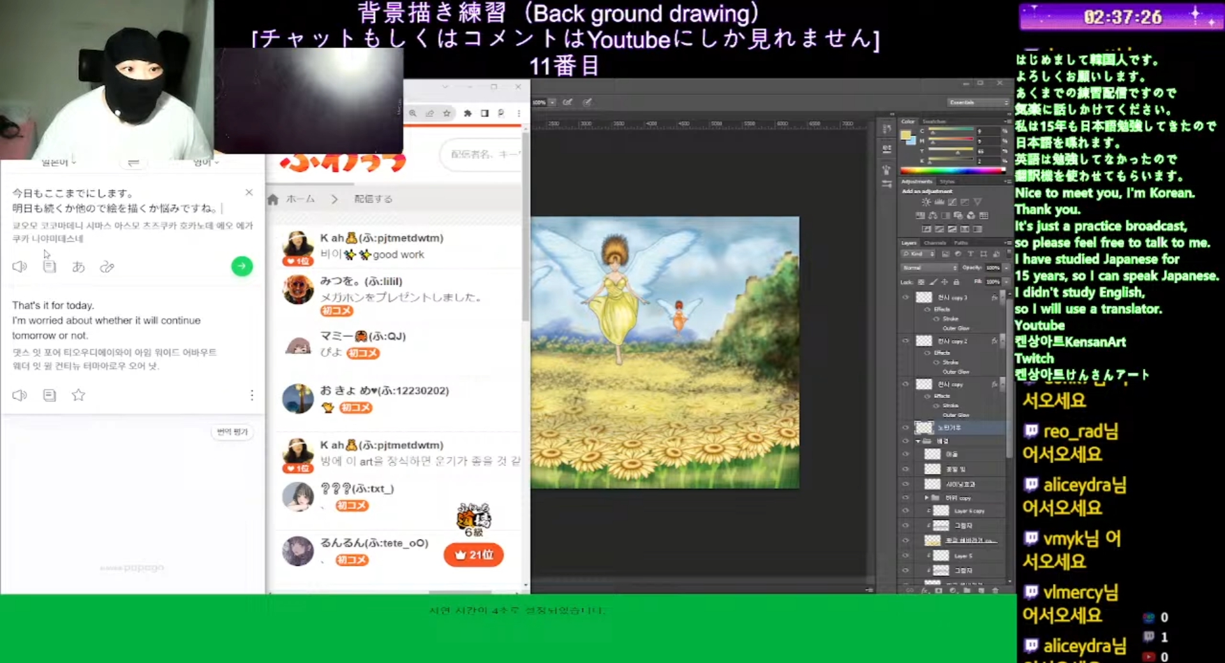Hide the 'Layer 6 copy' layer
Image resolution: width=1225 pixels, height=663 pixels.
[x=905, y=511]
